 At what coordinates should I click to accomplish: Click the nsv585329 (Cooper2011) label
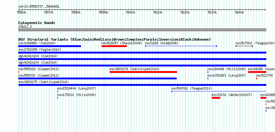[39, 69]
